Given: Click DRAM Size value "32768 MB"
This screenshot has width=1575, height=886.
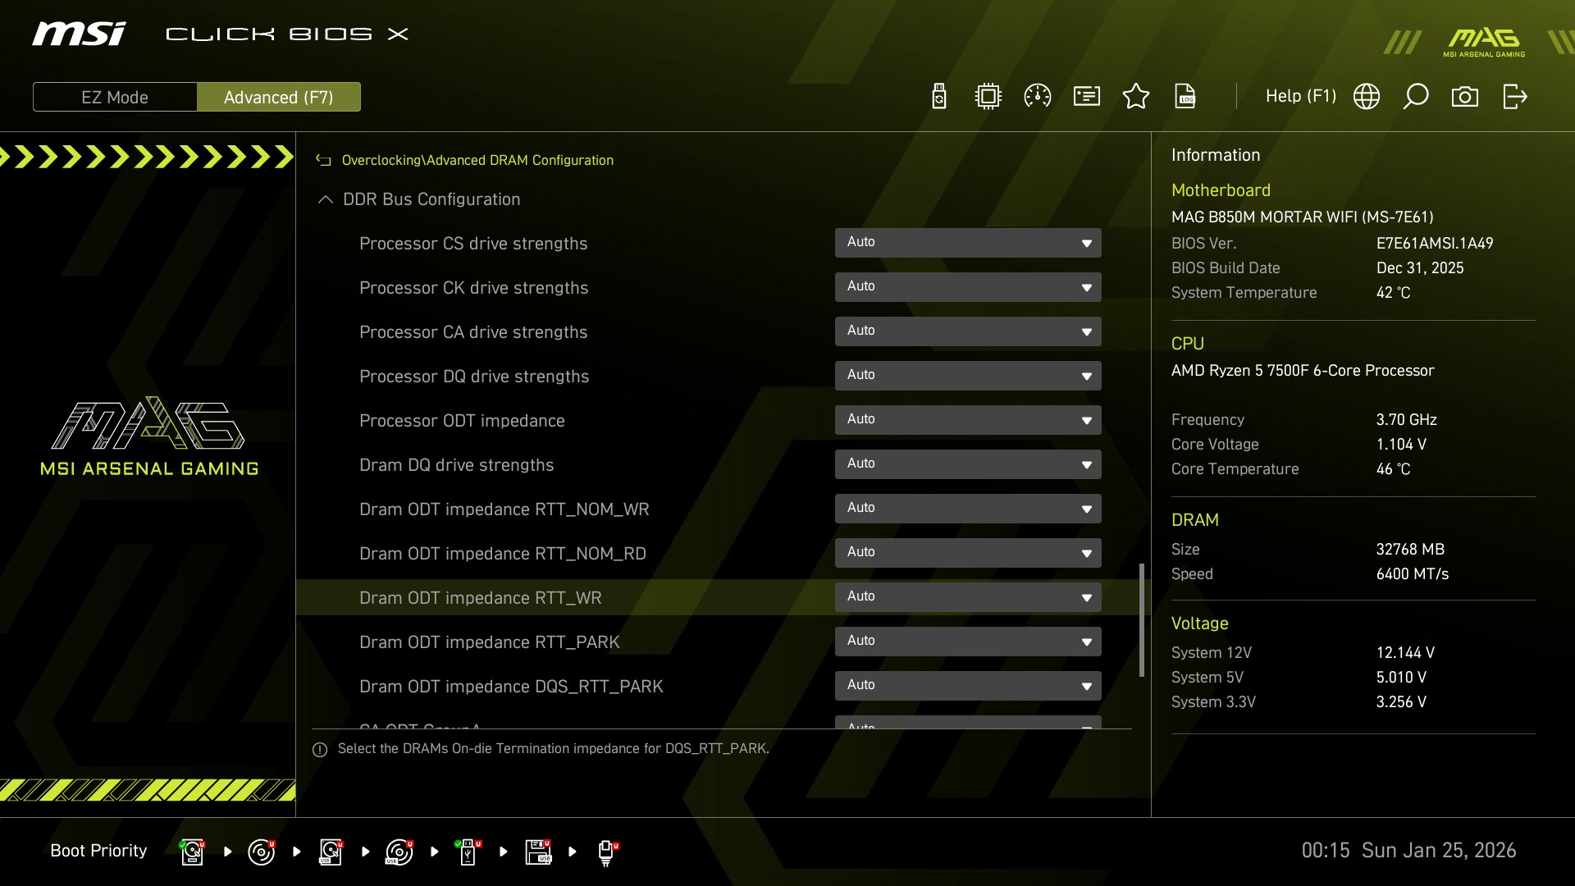Looking at the screenshot, I should click(1410, 550).
